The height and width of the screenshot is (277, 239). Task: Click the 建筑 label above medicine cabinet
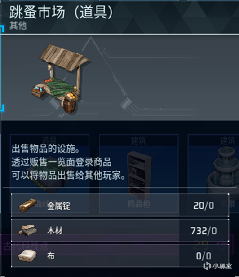click(138, 141)
